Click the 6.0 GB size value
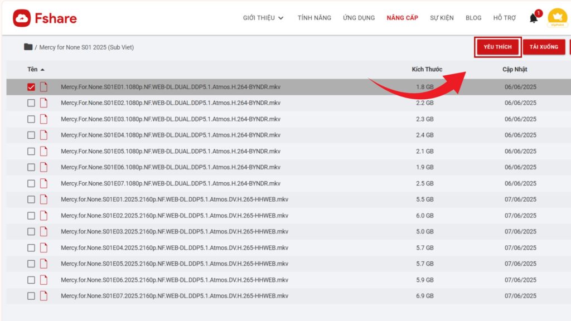 (425, 216)
